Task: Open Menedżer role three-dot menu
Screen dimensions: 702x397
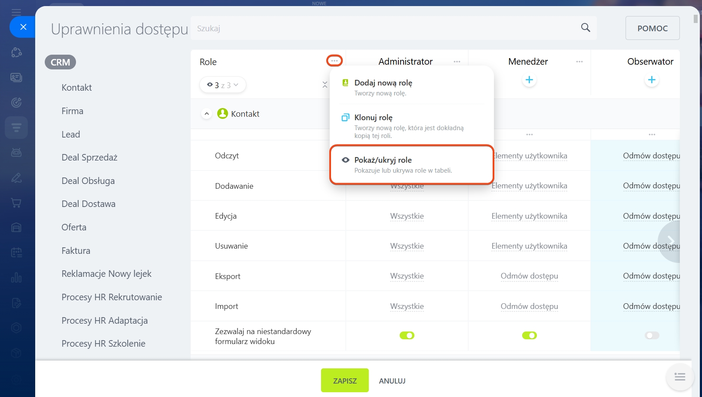Action: tap(579, 62)
